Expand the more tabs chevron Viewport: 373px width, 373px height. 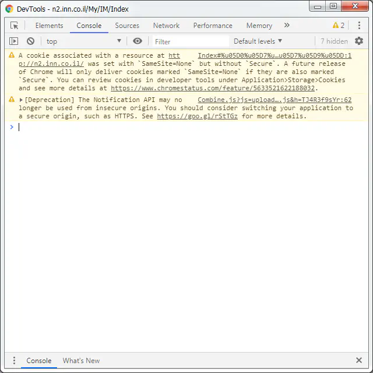(x=287, y=26)
